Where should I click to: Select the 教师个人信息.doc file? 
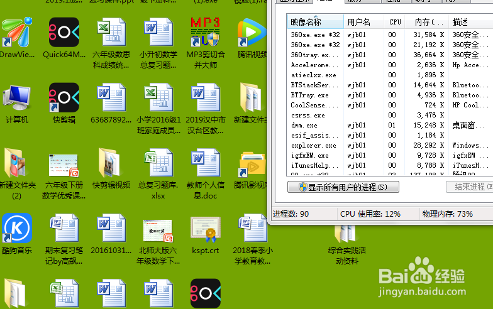[205, 174]
